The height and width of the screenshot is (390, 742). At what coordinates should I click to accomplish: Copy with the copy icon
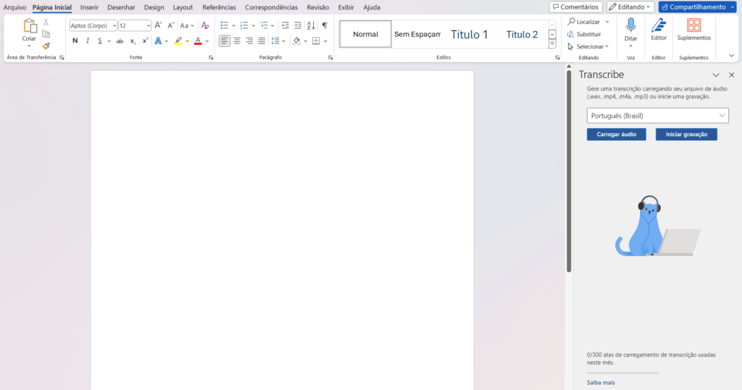[x=46, y=34]
